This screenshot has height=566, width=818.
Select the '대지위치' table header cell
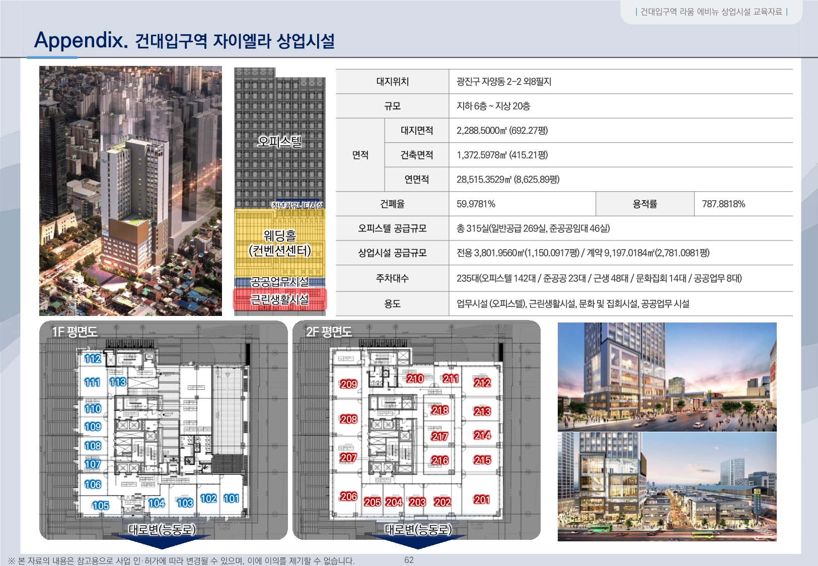click(x=393, y=82)
